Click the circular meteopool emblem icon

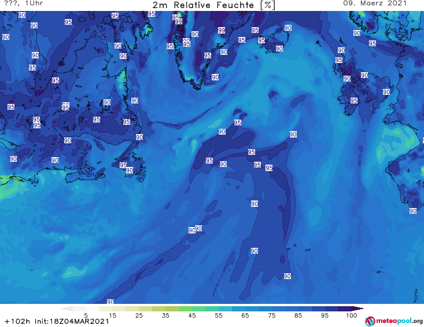[370, 321]
